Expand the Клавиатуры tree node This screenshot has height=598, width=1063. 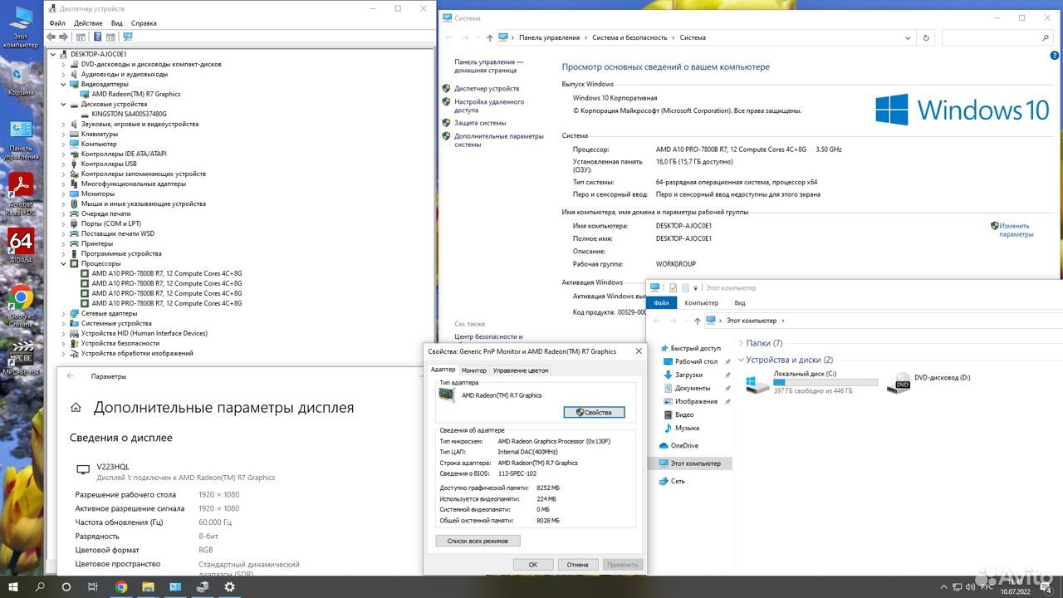tap(64, 134)
